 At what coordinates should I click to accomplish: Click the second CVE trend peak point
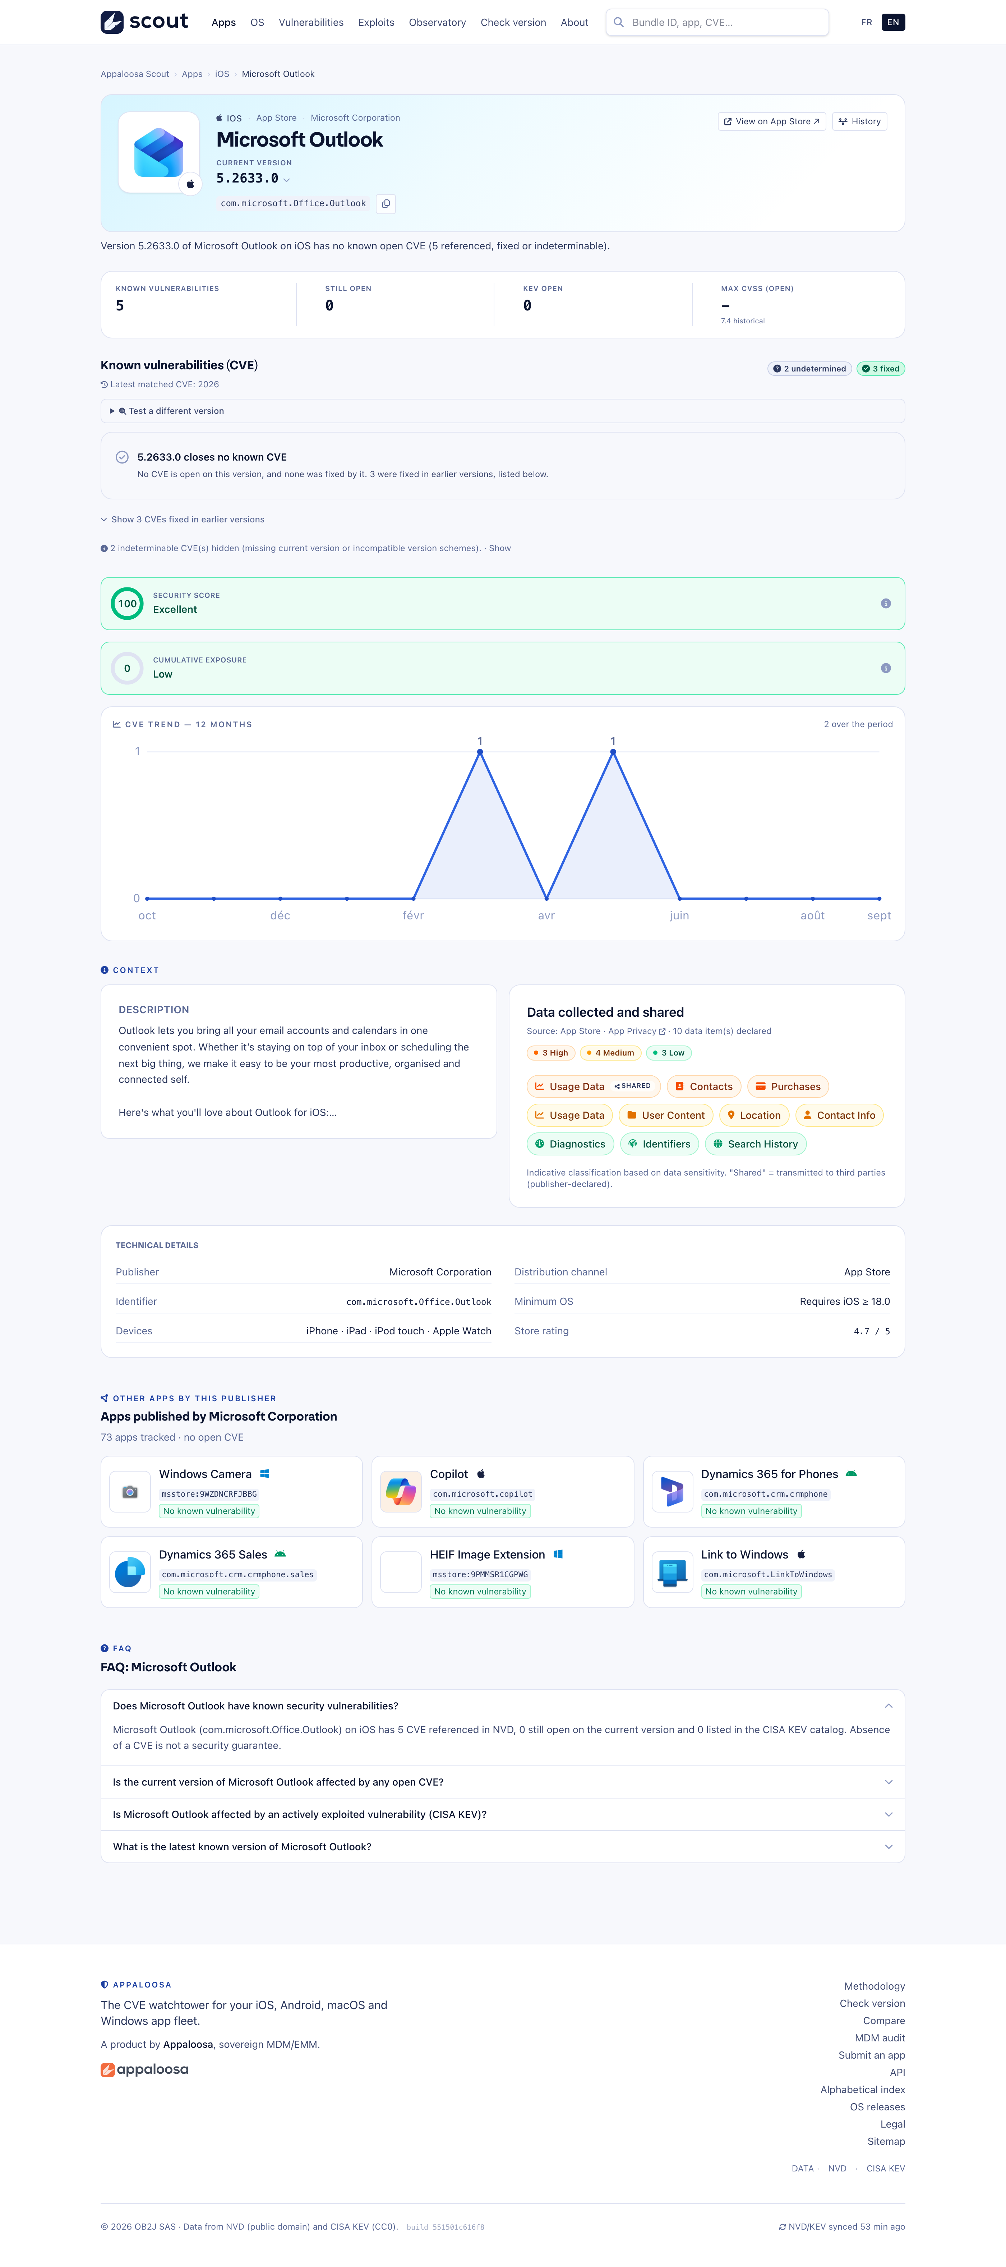click(613, 752)
